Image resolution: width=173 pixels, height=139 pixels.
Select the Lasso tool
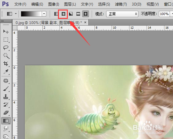point(6,48)
